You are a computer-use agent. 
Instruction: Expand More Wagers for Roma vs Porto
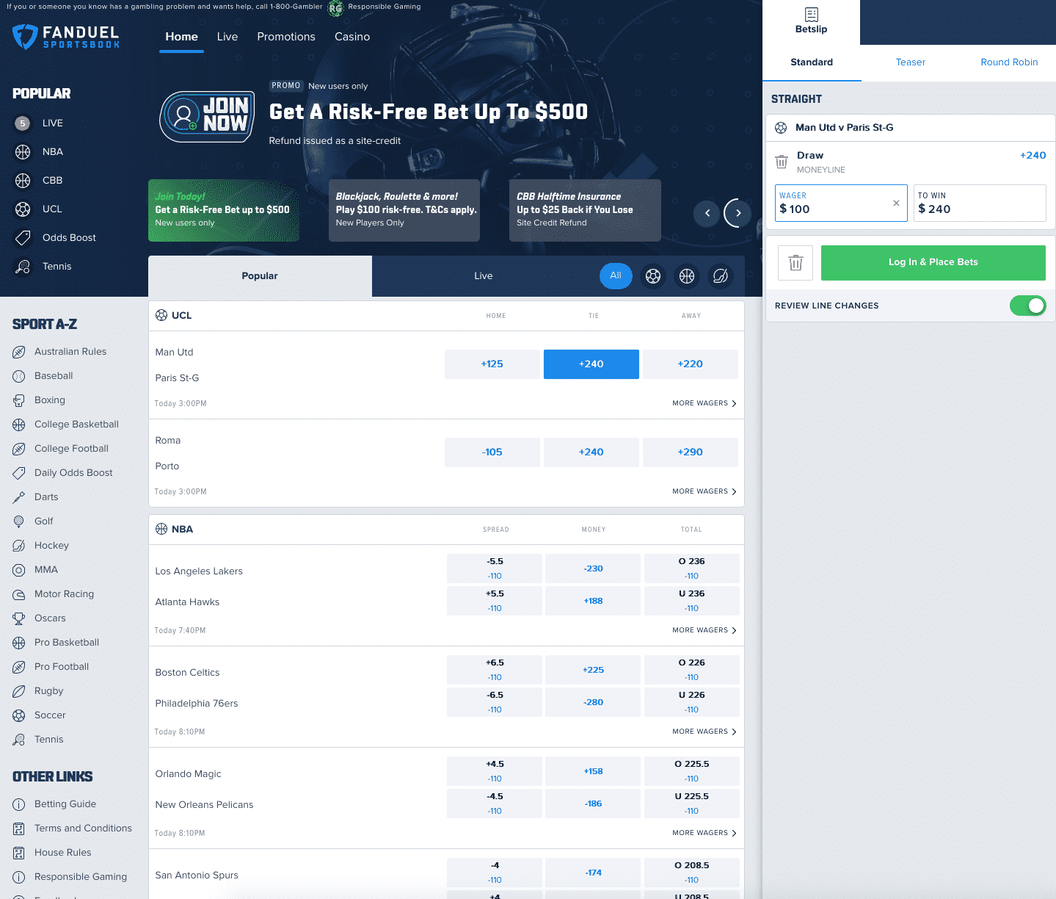(704, 491)
